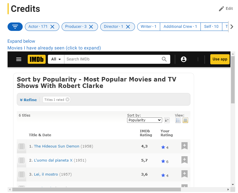This screenshot has height=193, width=238.
Task: Open L'uomo dal pianeta X title
Action: tap(53, 160)
